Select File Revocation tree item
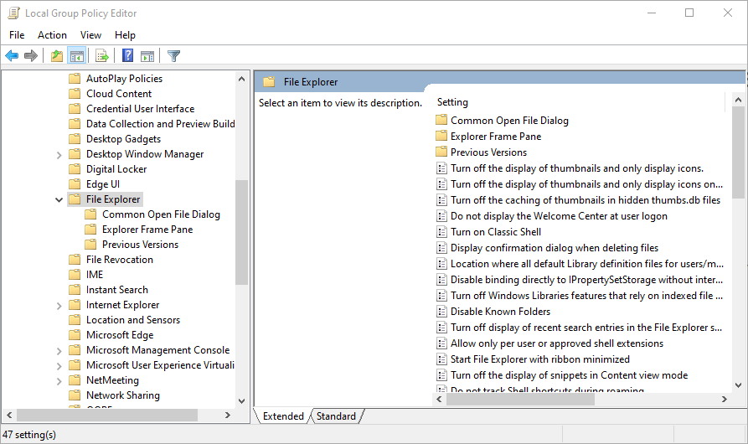 120,260
